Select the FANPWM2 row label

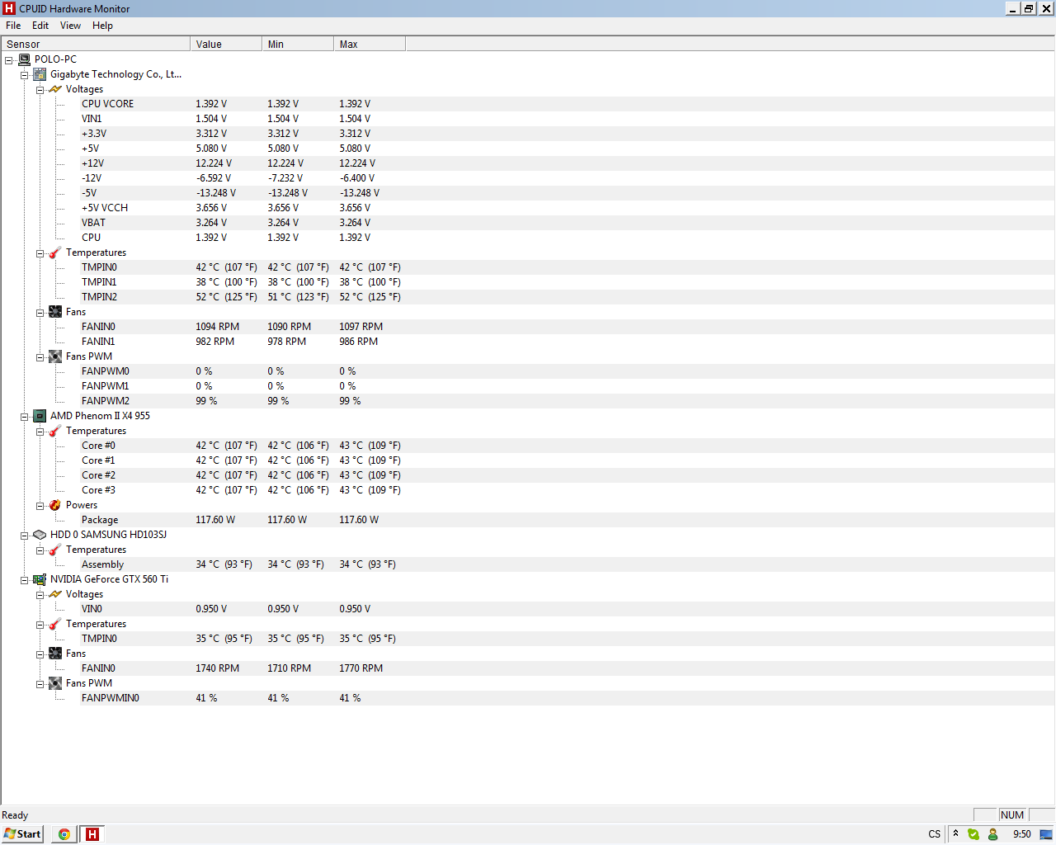click(x=106, y=401)
